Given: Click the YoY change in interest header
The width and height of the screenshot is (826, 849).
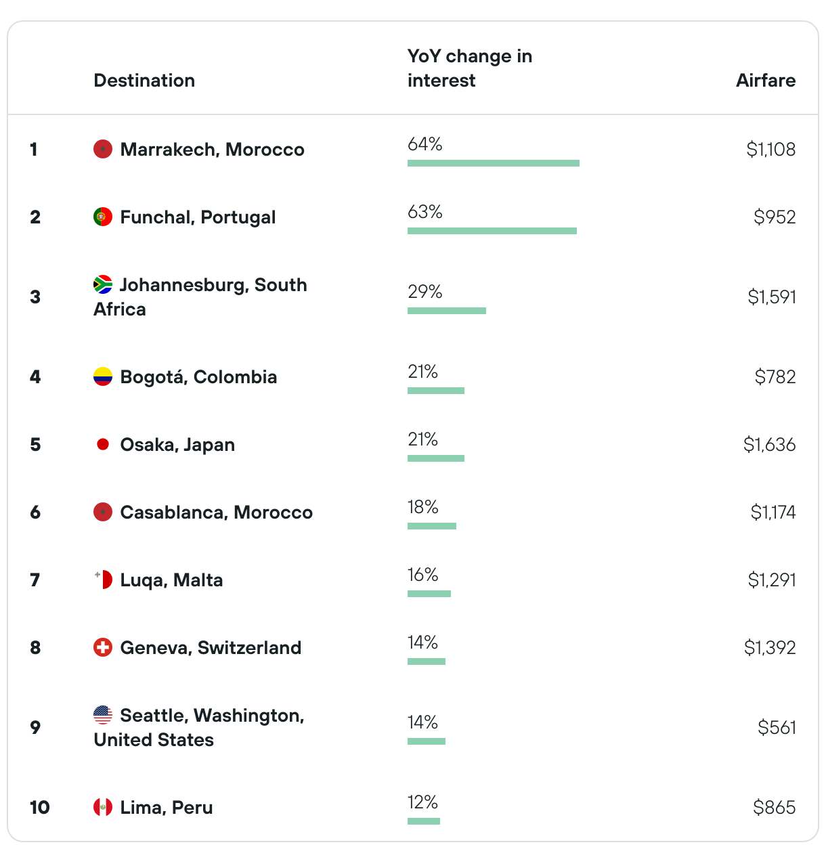Looking at the screenshot, I should [x=470, y=68].
